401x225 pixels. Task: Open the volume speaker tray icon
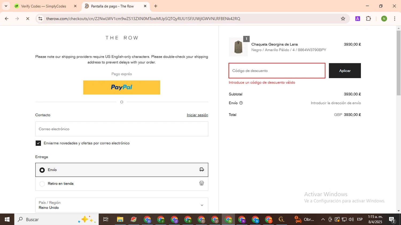point(351,219)
